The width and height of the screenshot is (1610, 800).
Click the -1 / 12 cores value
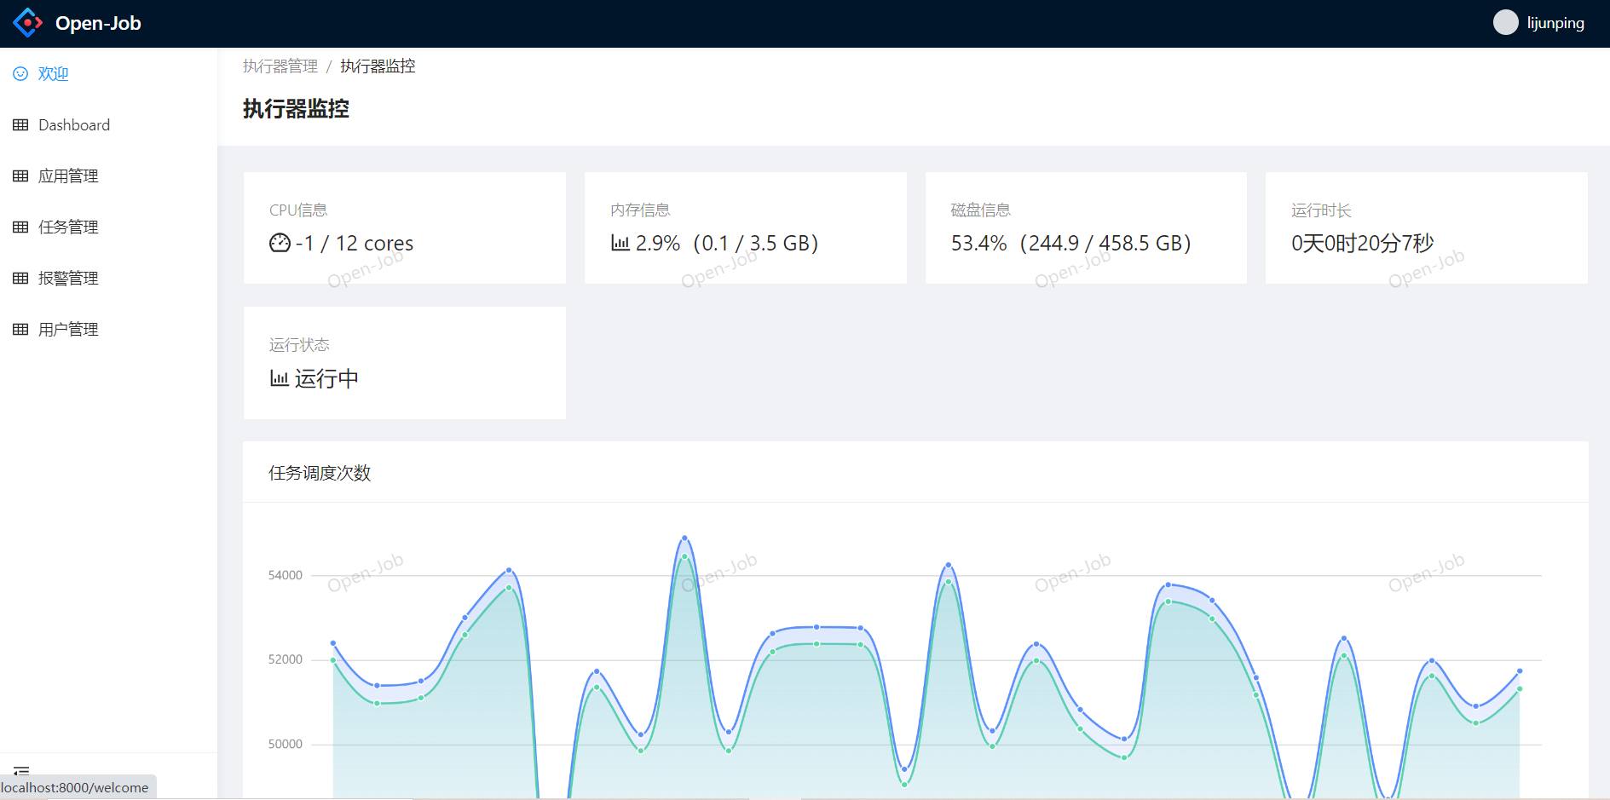[355, 244]
